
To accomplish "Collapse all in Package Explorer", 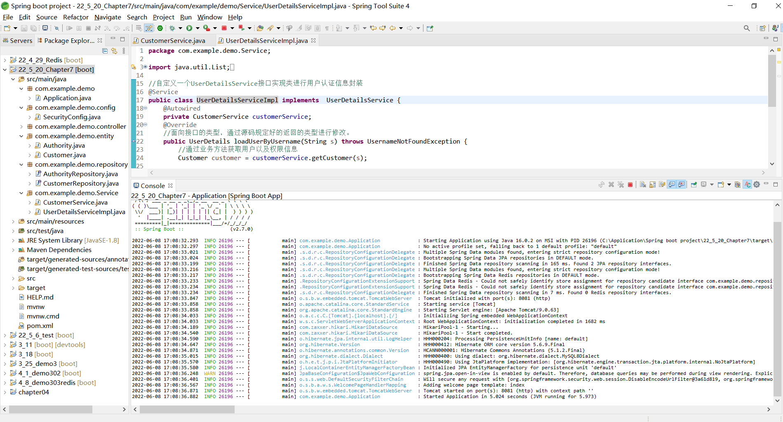I will (x=105, y=51).
